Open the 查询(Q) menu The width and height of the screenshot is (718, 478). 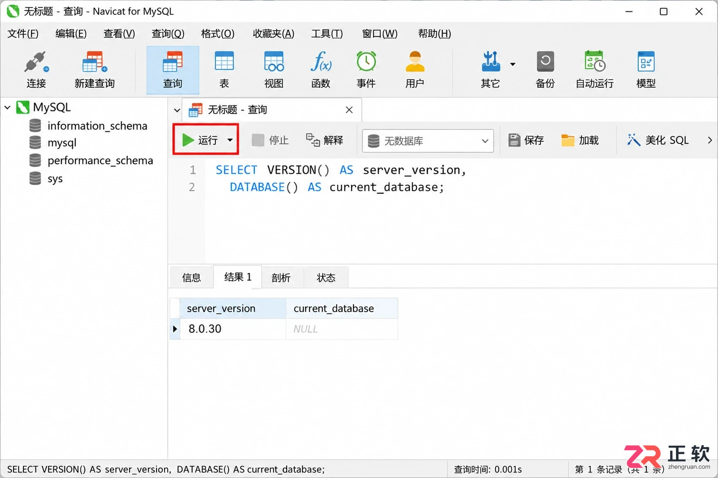[168, 33]
